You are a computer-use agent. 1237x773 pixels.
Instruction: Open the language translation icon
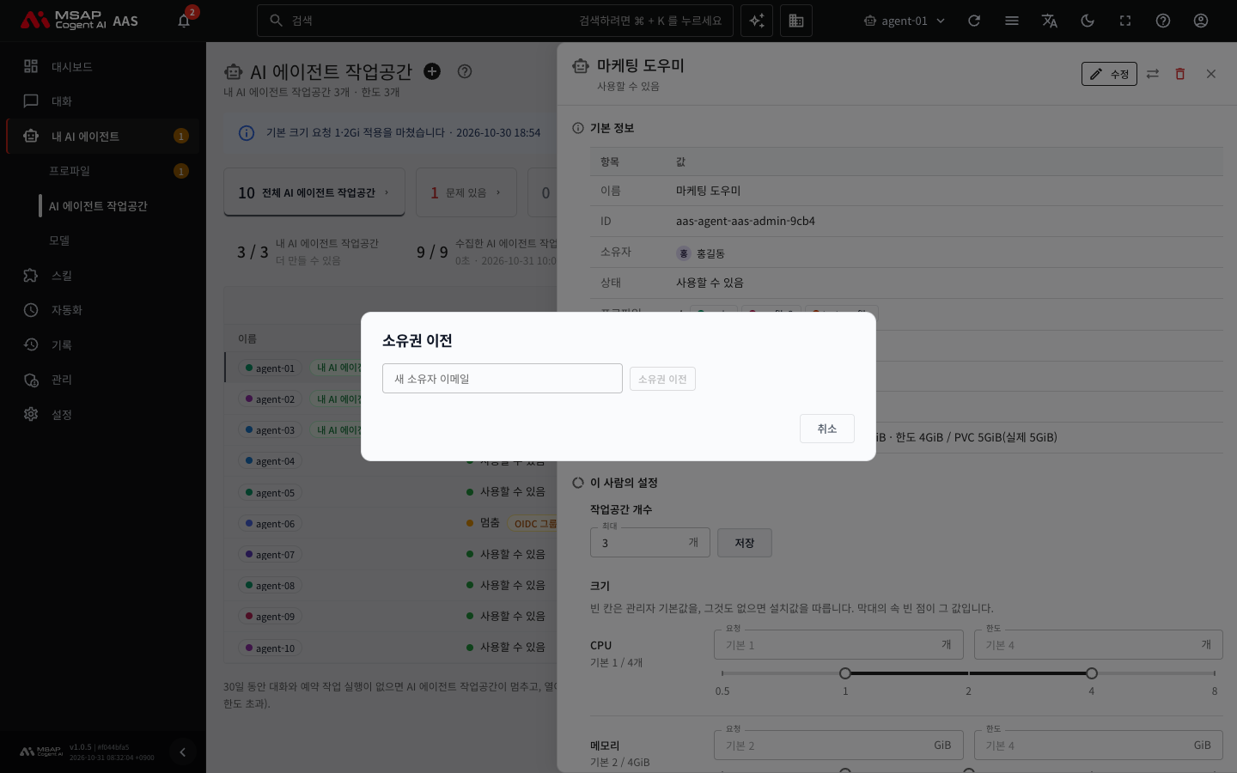[1050, 21]
